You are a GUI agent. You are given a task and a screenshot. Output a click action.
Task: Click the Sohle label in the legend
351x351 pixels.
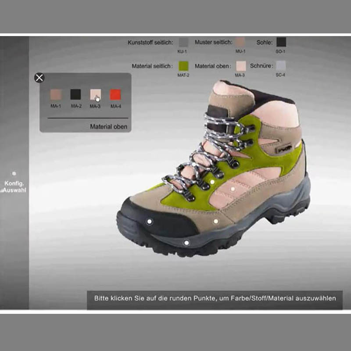pos(265,43)
